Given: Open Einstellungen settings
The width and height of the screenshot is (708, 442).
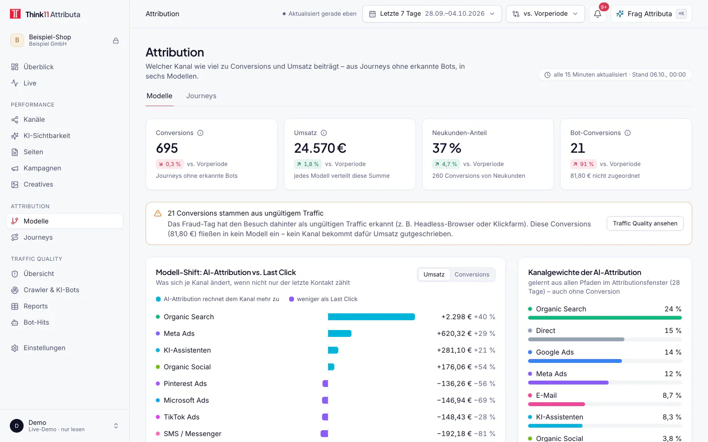Looking at the screenshot, I should tap(64, 348).
